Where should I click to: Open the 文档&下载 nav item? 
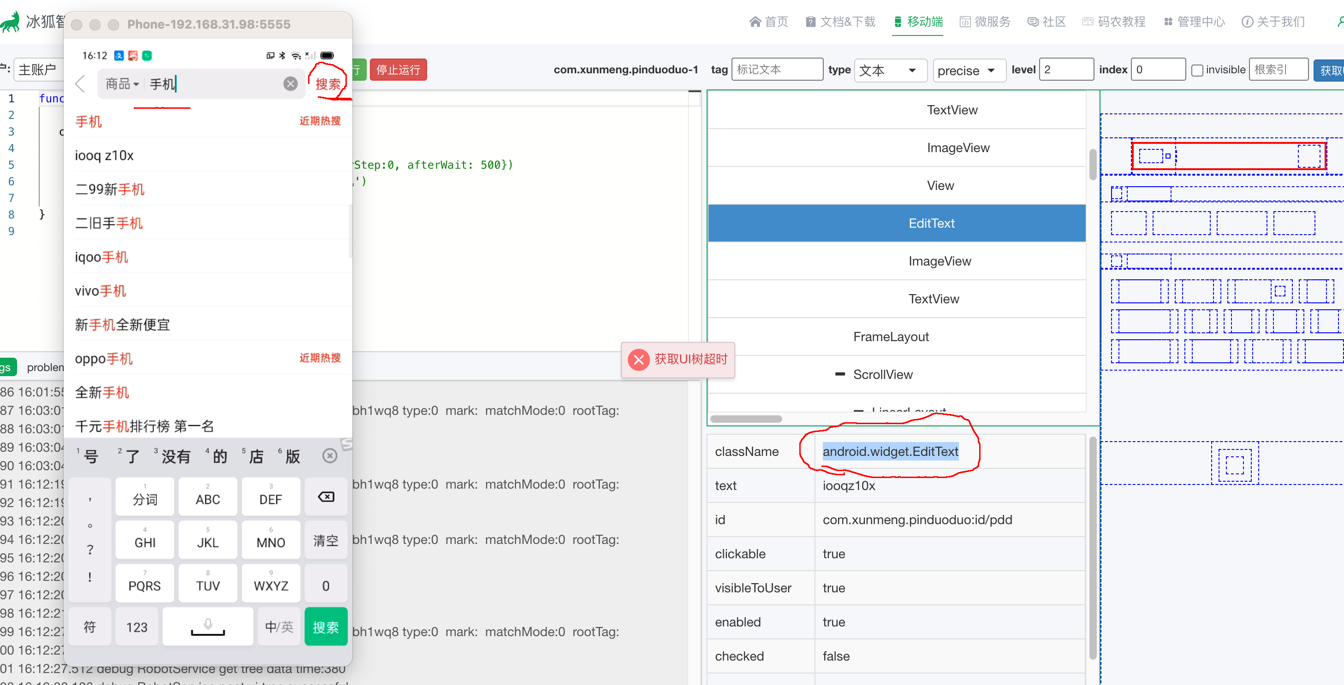pyautogui.click(x=840, y=21)
